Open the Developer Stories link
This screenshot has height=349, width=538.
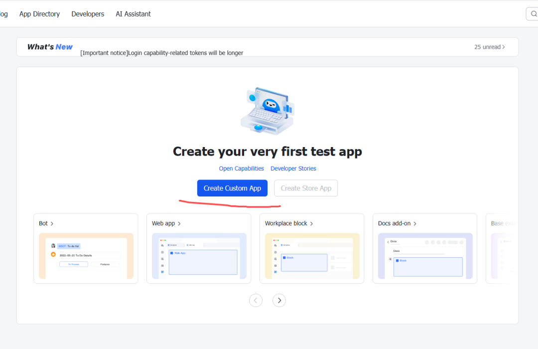click(293, 169)
